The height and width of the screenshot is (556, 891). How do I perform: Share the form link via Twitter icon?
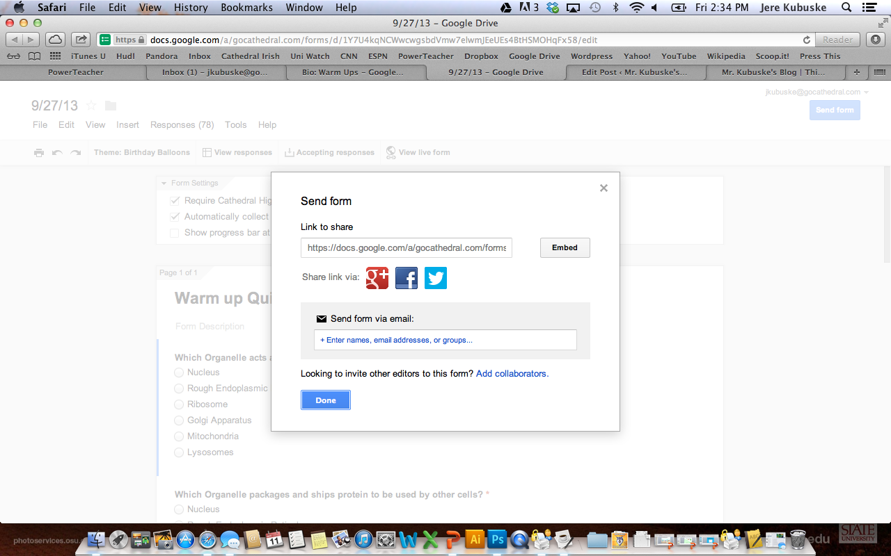(436, 278)
